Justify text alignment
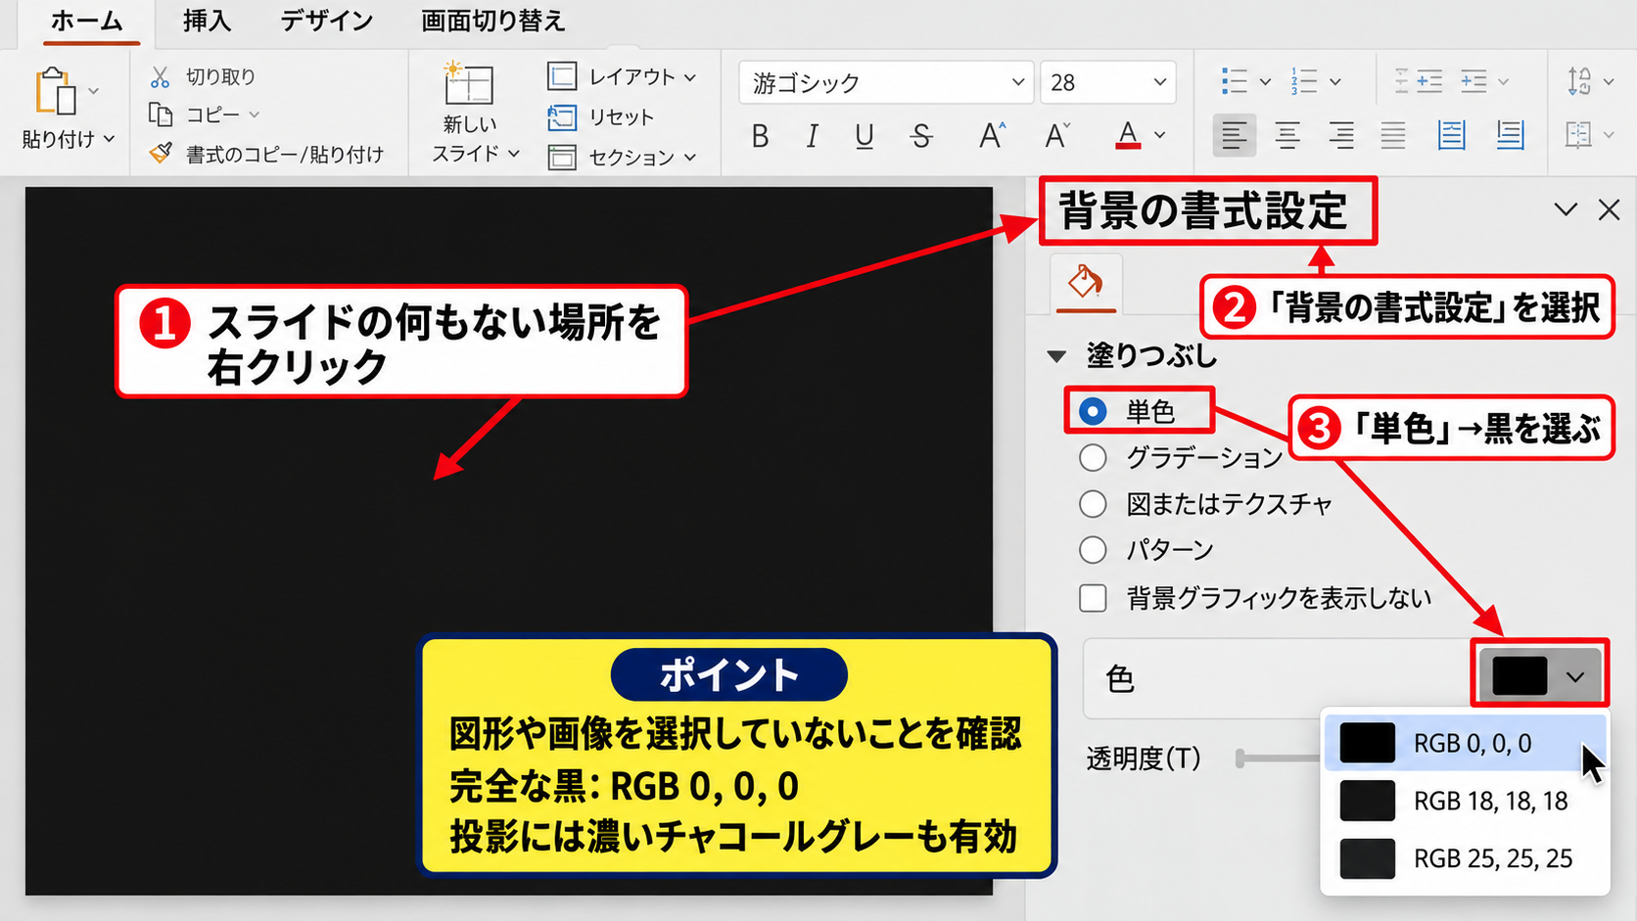Viewport: 1637px width, 921px height. tap(1393, 135)
